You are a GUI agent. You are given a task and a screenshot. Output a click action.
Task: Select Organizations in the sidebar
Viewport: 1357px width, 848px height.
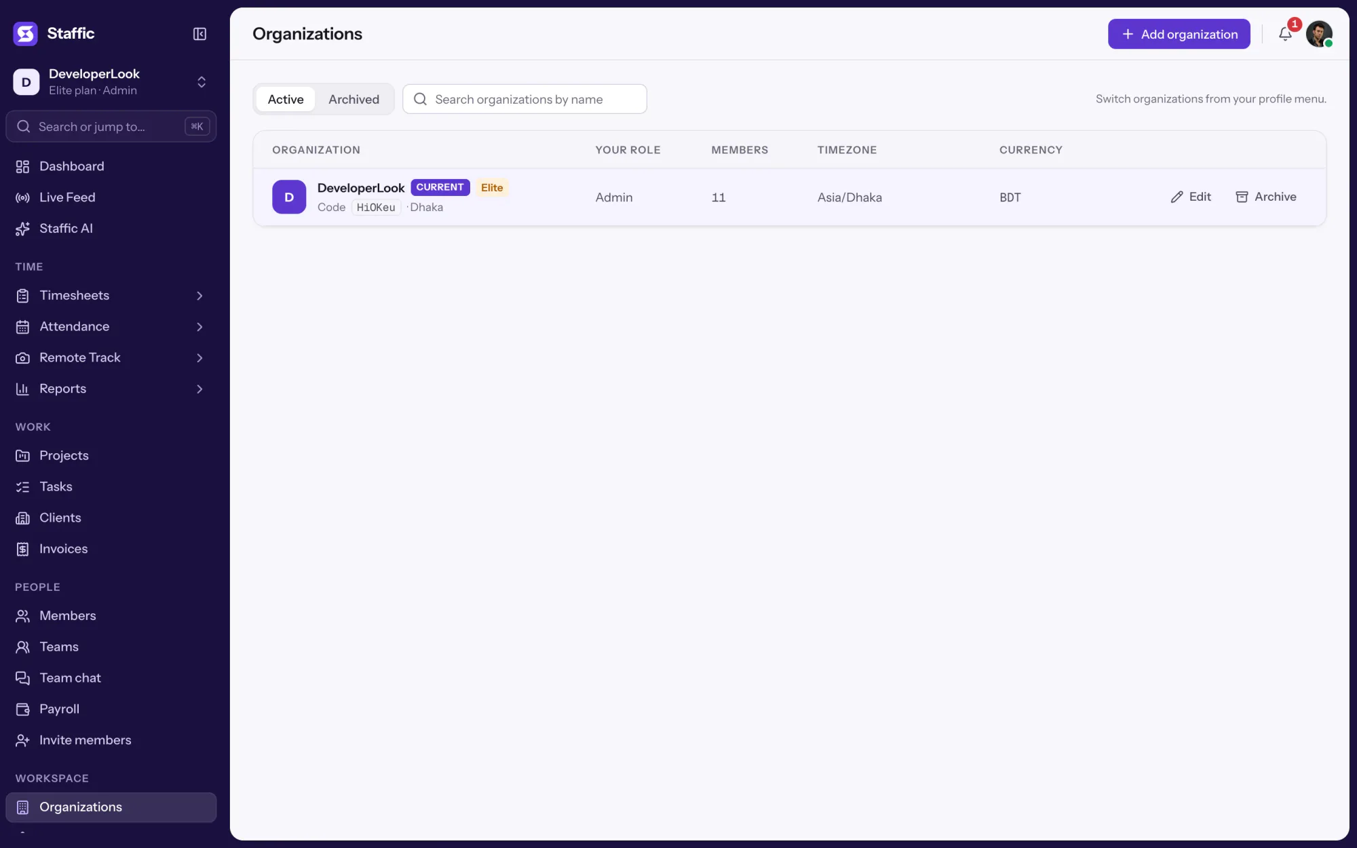tap(111, 807)
